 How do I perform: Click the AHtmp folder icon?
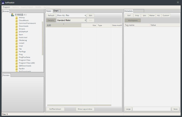[17, 18]
